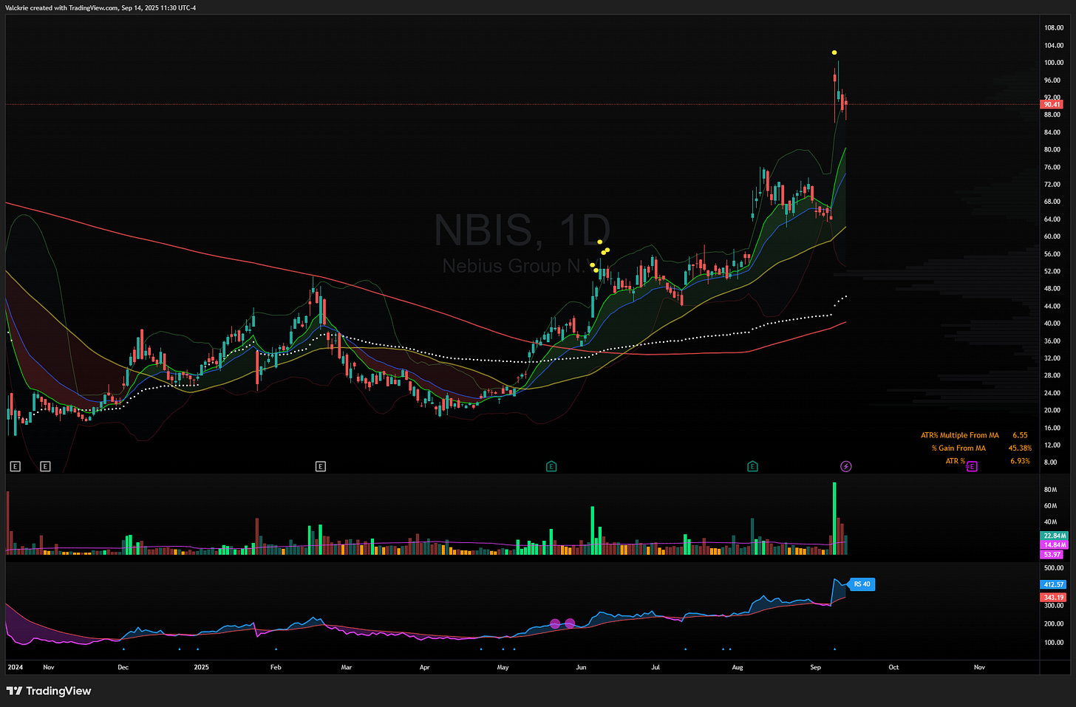The image size is (1076, 707).
Task: Click the 24.00 price axis label
Action: [x=1052, y=393]
